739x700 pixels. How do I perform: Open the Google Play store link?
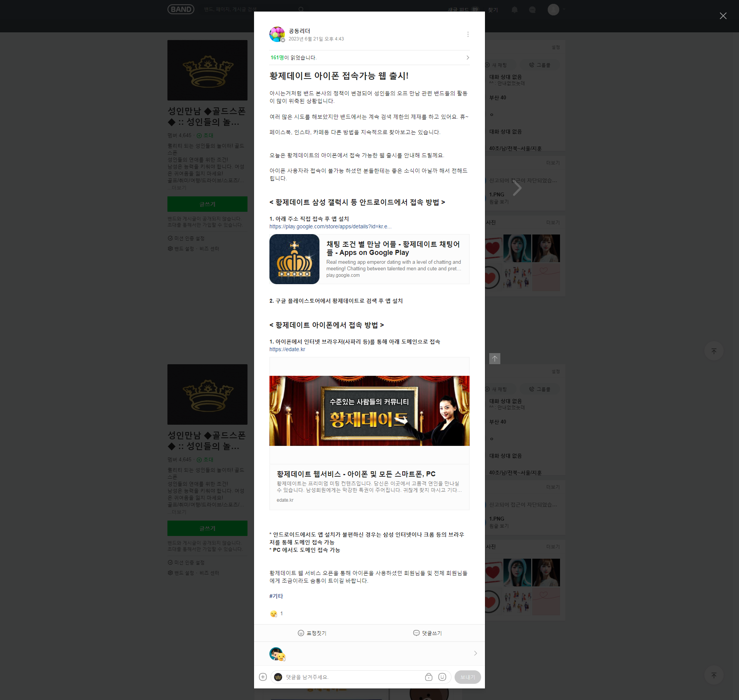tap(330, 226)
